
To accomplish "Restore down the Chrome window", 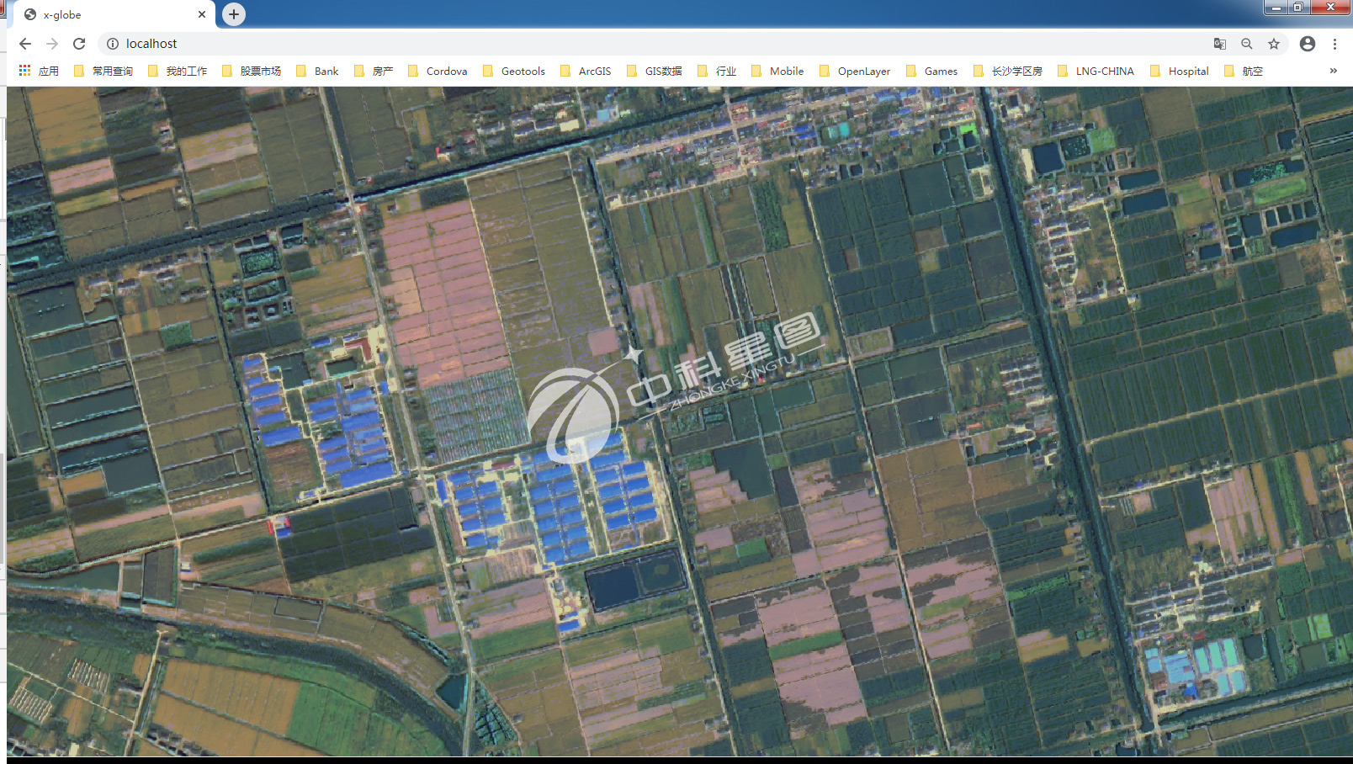I will (x=1298, y=8).
